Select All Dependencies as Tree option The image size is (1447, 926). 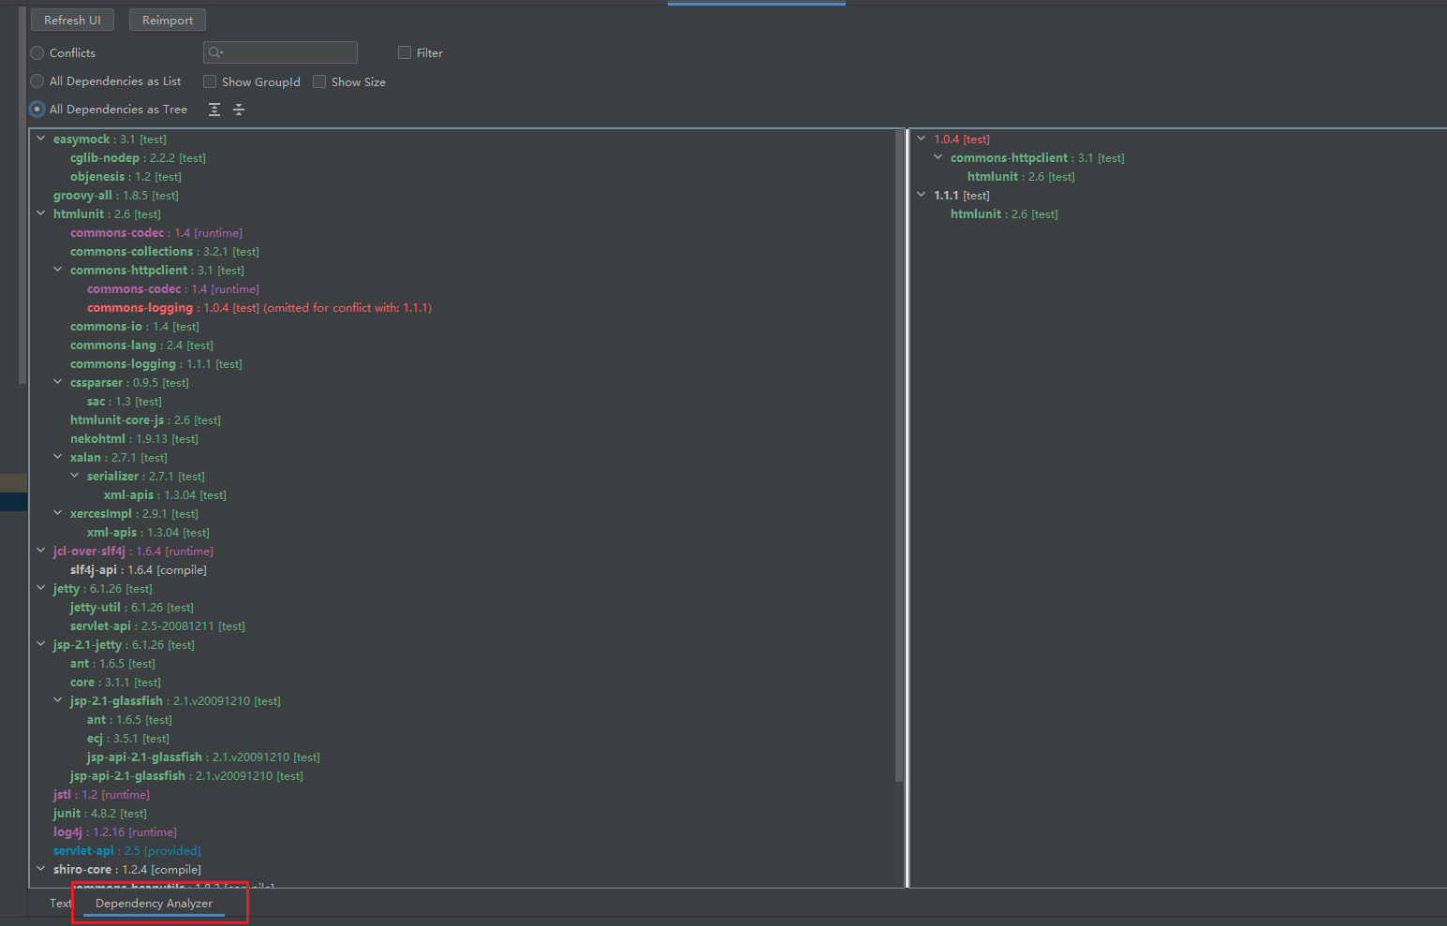pyautogui.click(x=37, y=110)
